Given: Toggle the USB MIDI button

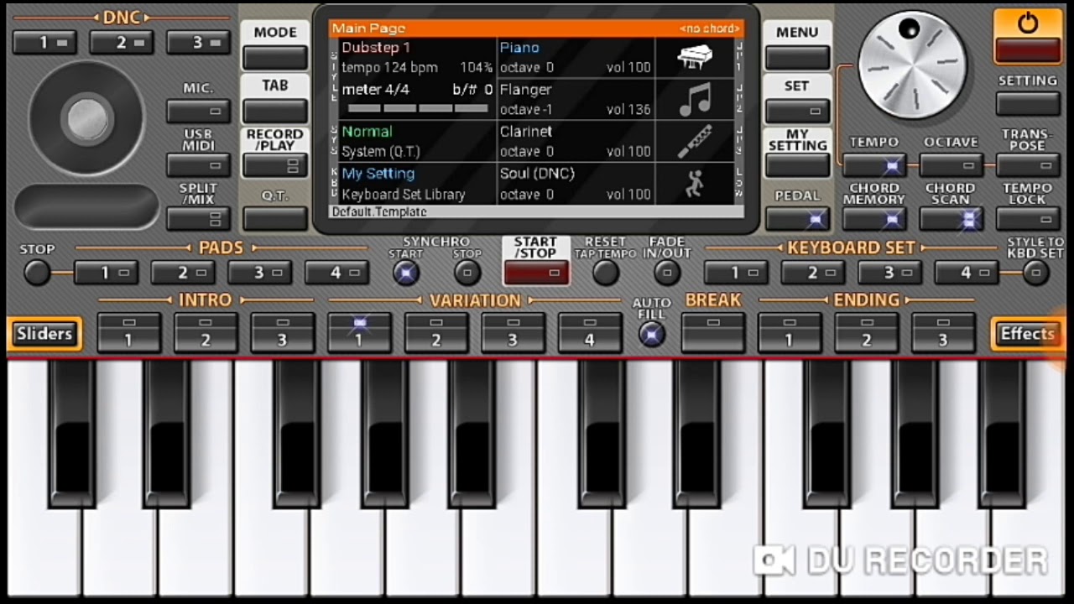Looking at the screenshot, I should 198,165.
